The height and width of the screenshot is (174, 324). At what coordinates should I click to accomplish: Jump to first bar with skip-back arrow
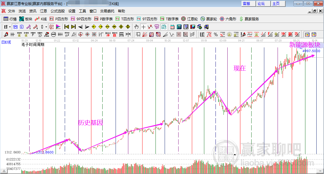(67, 27)
